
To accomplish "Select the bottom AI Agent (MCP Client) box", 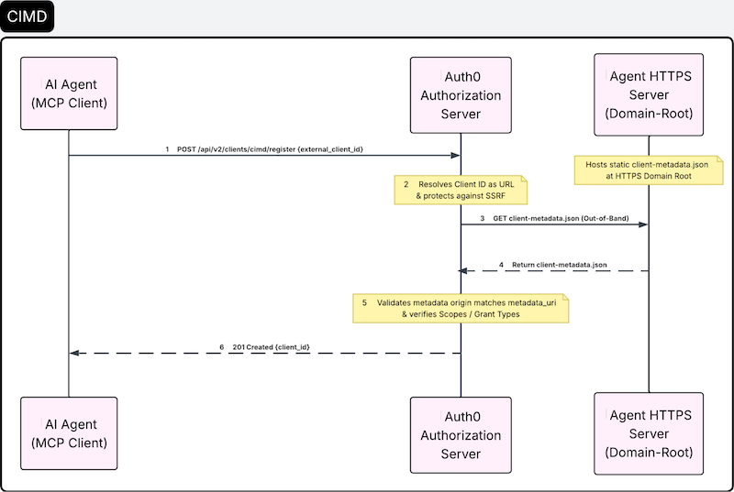I will coord(69,433).
